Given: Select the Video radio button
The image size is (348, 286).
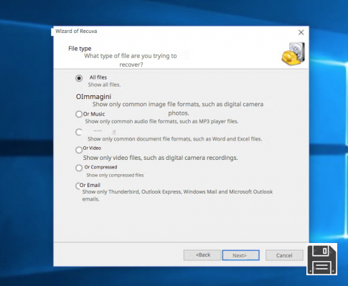Looking at the screenshot, I should [x=79, y=150].
